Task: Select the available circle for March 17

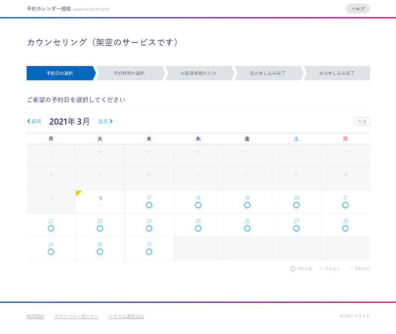Action: (149, 205)
